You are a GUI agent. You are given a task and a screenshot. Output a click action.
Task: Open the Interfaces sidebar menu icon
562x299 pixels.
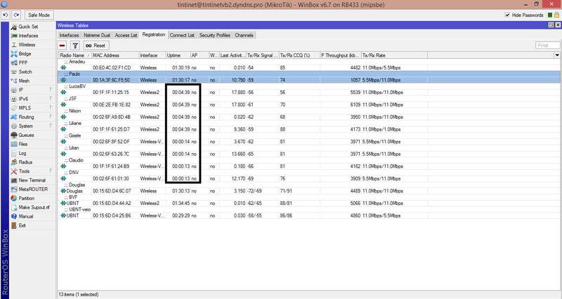click(x=14, y=36)
